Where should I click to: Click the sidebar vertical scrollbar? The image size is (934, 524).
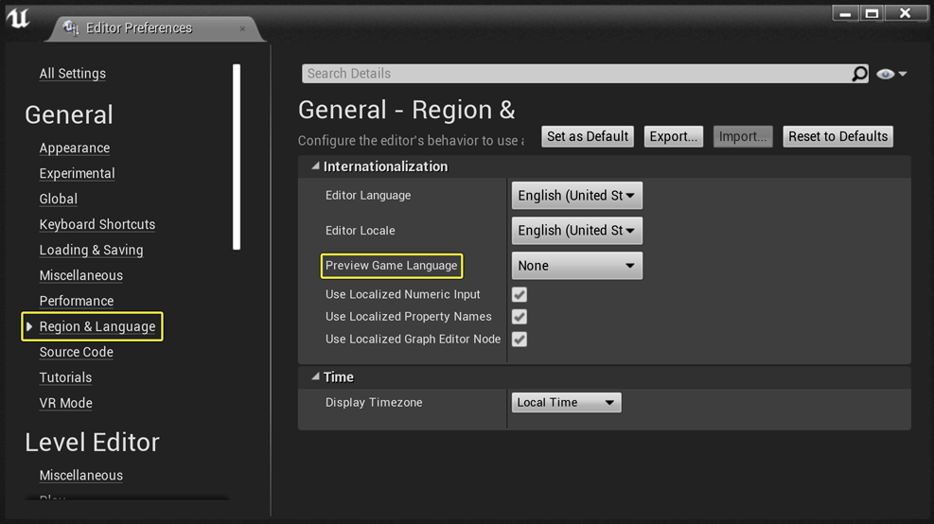click(x=237, y=157)
